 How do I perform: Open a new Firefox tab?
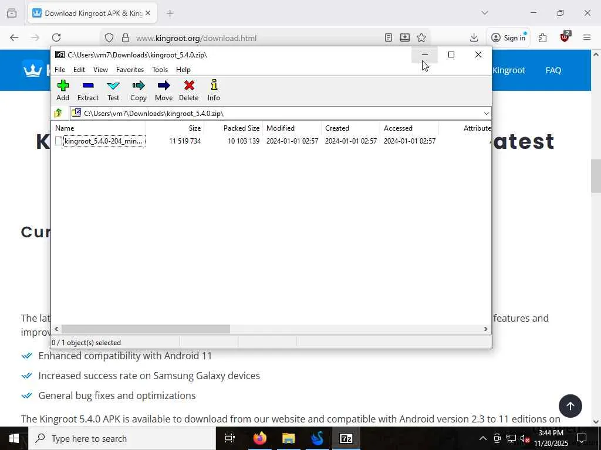click(x=170, y=13)
